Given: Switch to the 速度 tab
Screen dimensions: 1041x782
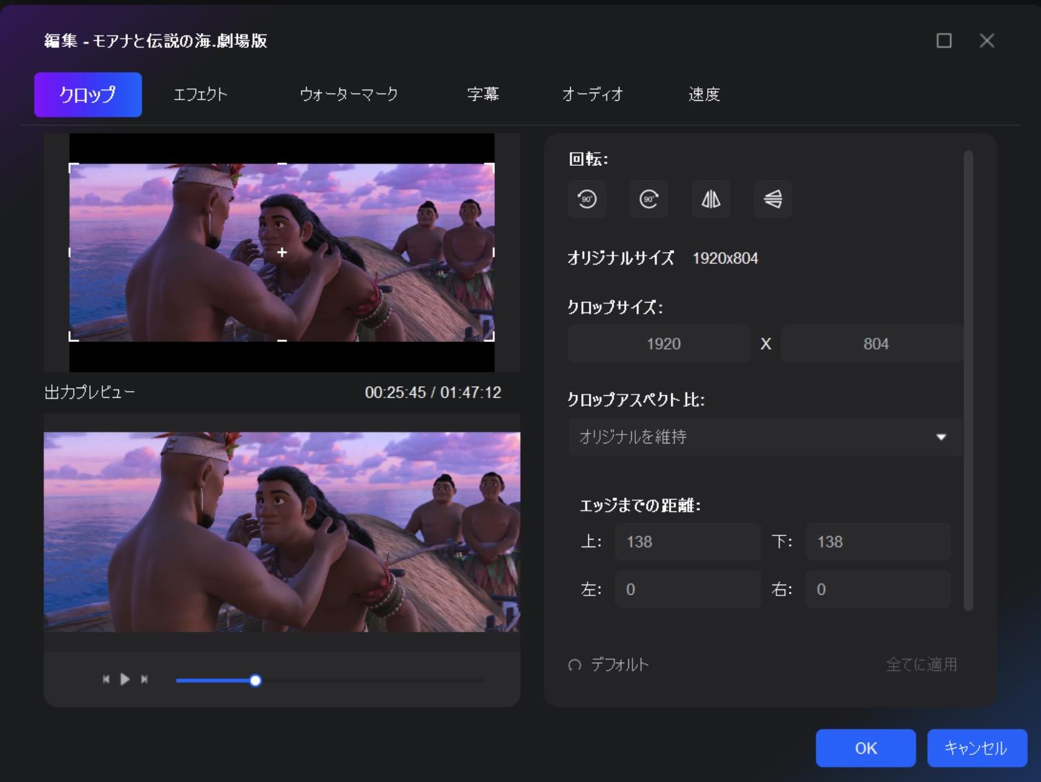Looking at the screenshot, I should tap(704, 95).
